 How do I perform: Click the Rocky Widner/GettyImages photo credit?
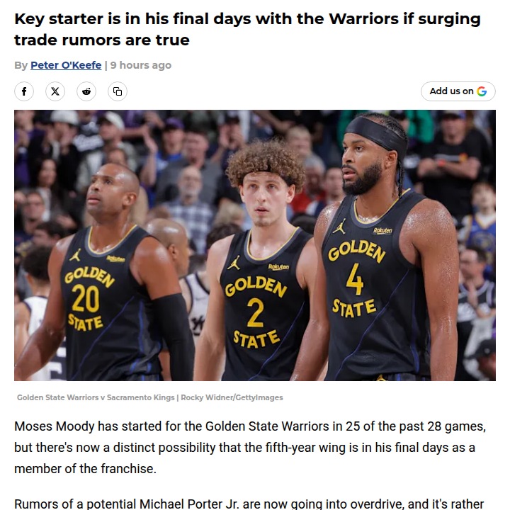232,397
